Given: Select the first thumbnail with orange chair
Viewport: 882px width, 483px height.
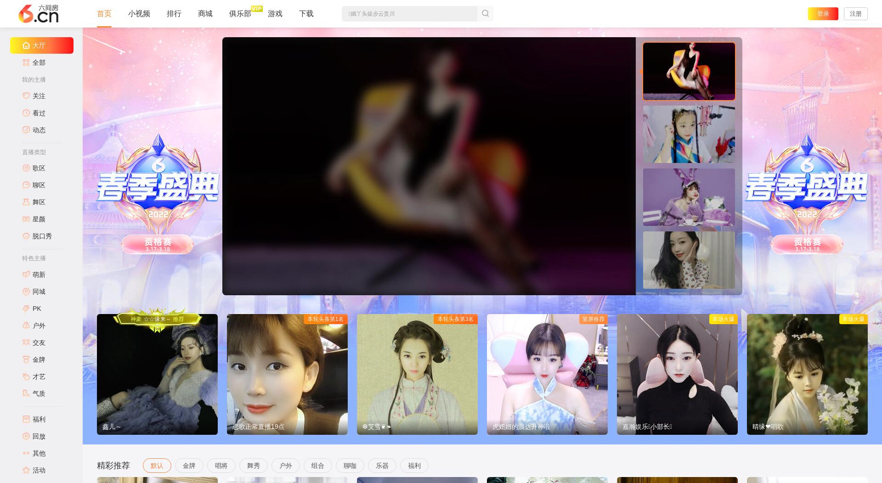Looking at the screenshot, I should 689,71.
